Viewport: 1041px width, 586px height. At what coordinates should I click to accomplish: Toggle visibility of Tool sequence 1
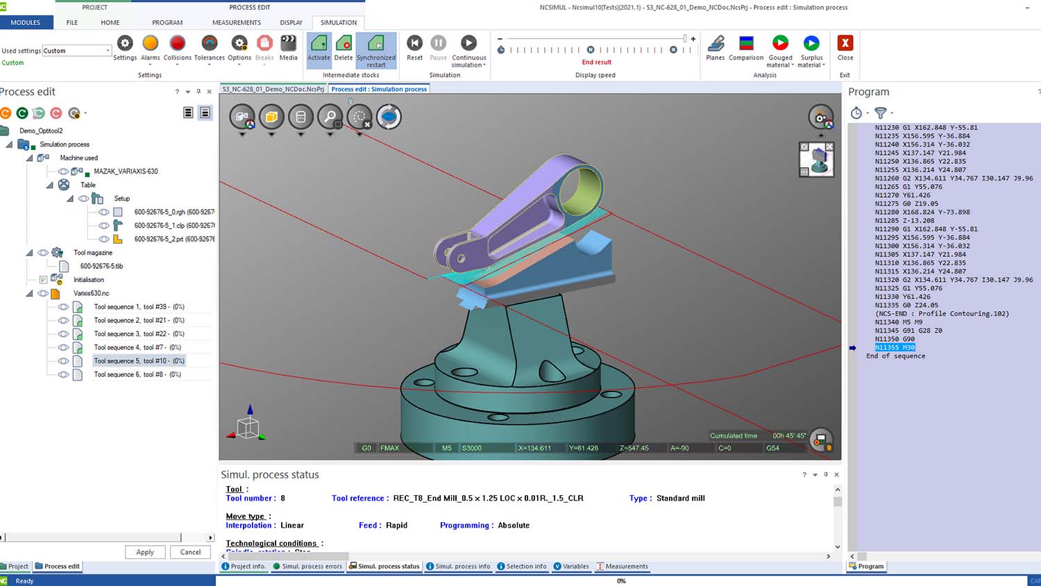coord(63,307)
